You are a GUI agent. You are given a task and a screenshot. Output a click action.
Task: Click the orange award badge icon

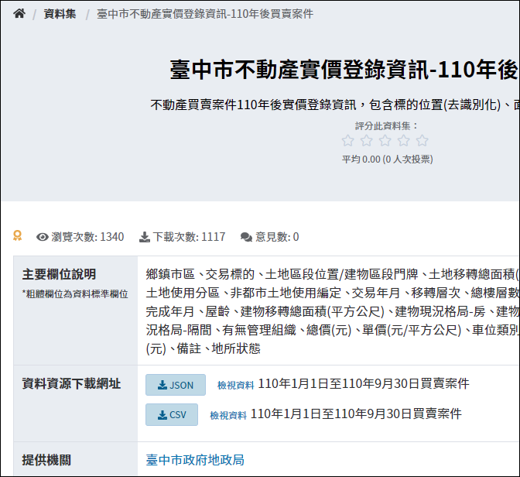pos(17,235)
